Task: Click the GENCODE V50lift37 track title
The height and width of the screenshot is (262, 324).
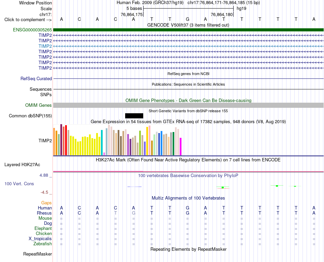Action: coord(188,25)
